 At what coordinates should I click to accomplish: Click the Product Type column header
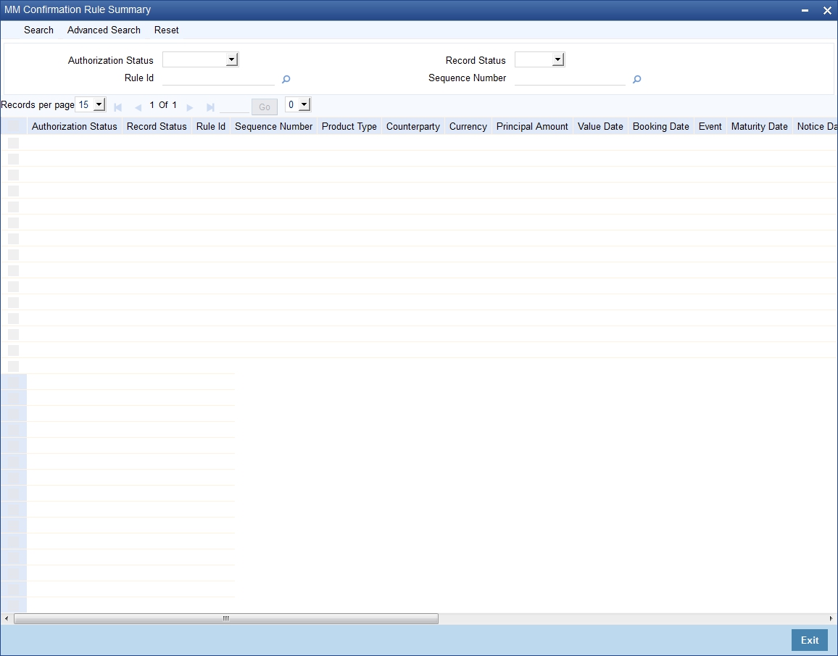(x=349, y=127)
